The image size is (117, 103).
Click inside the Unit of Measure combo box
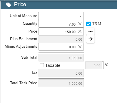coord(61,16)
